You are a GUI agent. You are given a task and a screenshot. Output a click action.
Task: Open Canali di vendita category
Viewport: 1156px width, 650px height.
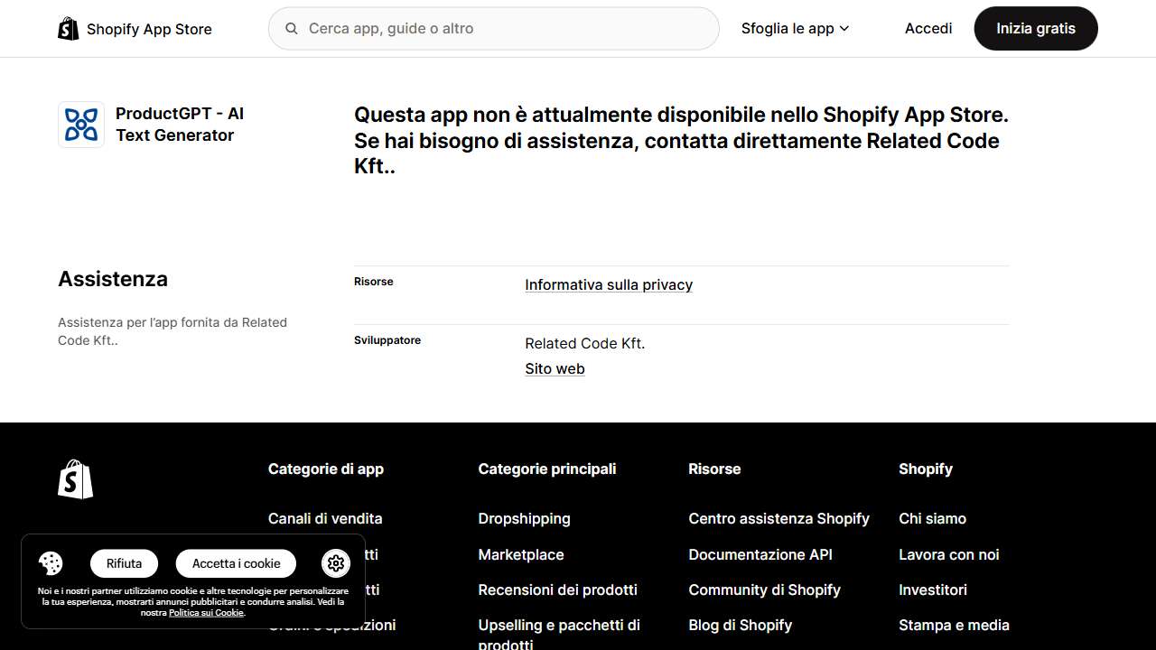325,519
